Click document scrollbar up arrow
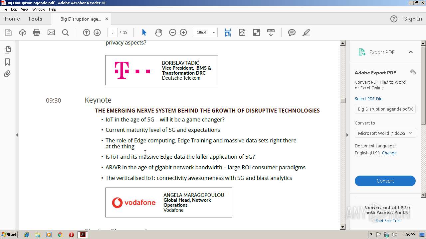426x239 pixels. [x=343, y=43]
